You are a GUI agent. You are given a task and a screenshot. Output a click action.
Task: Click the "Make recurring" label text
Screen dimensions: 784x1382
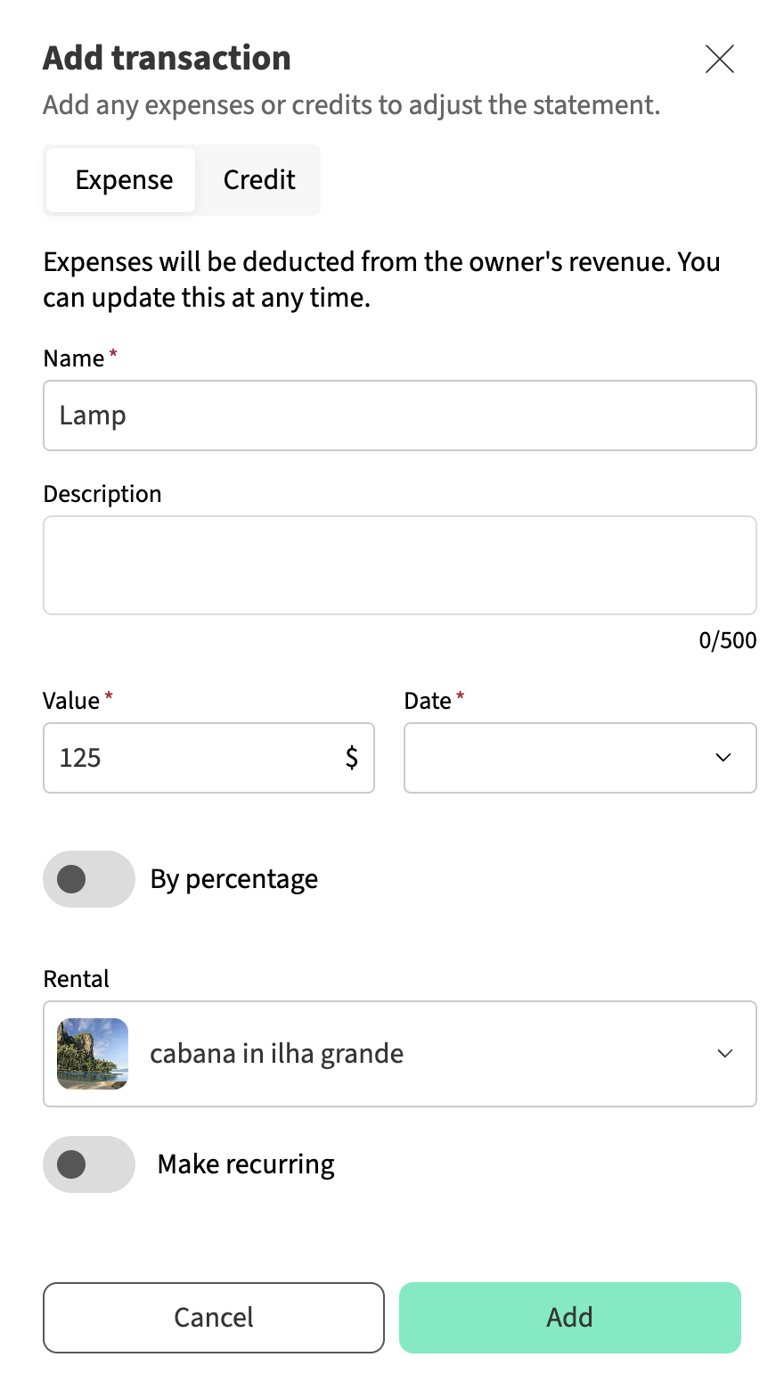(246, 1164)
